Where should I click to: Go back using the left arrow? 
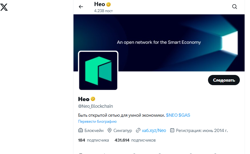(81, 7)
